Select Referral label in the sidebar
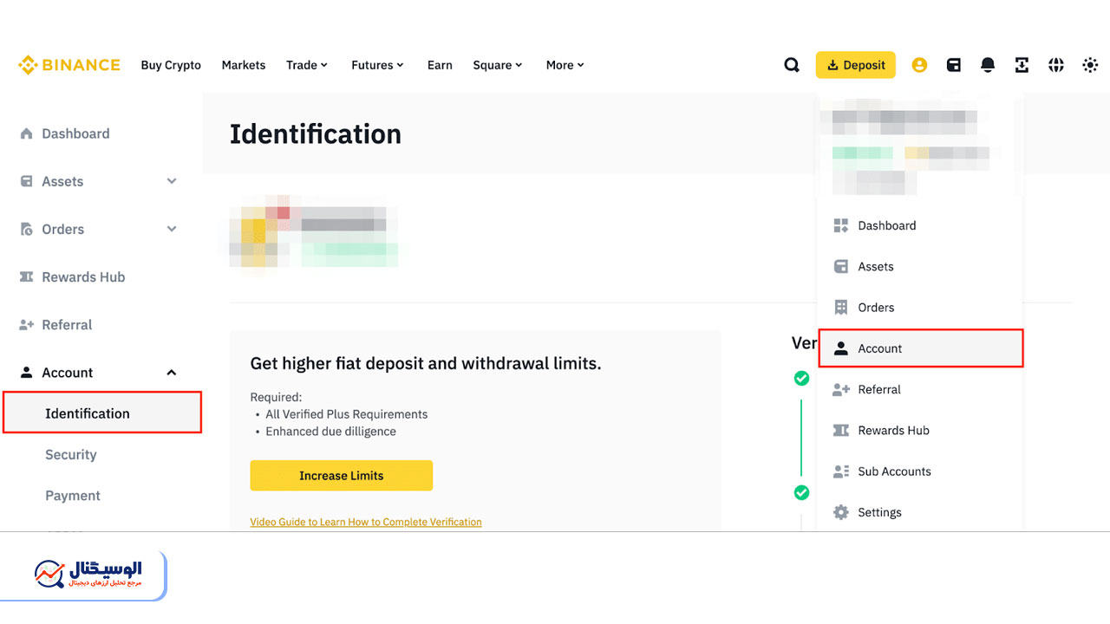The image size is (1110, 624). click(x=67, y=325)
